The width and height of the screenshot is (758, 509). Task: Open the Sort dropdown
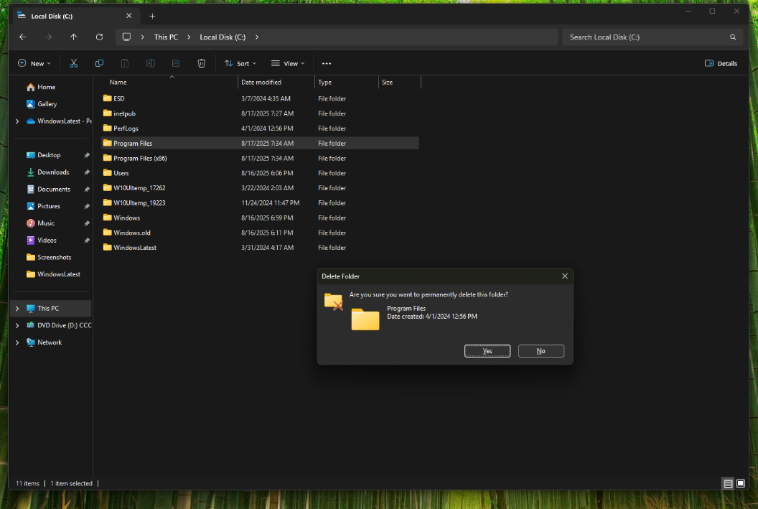coord(240,63)
